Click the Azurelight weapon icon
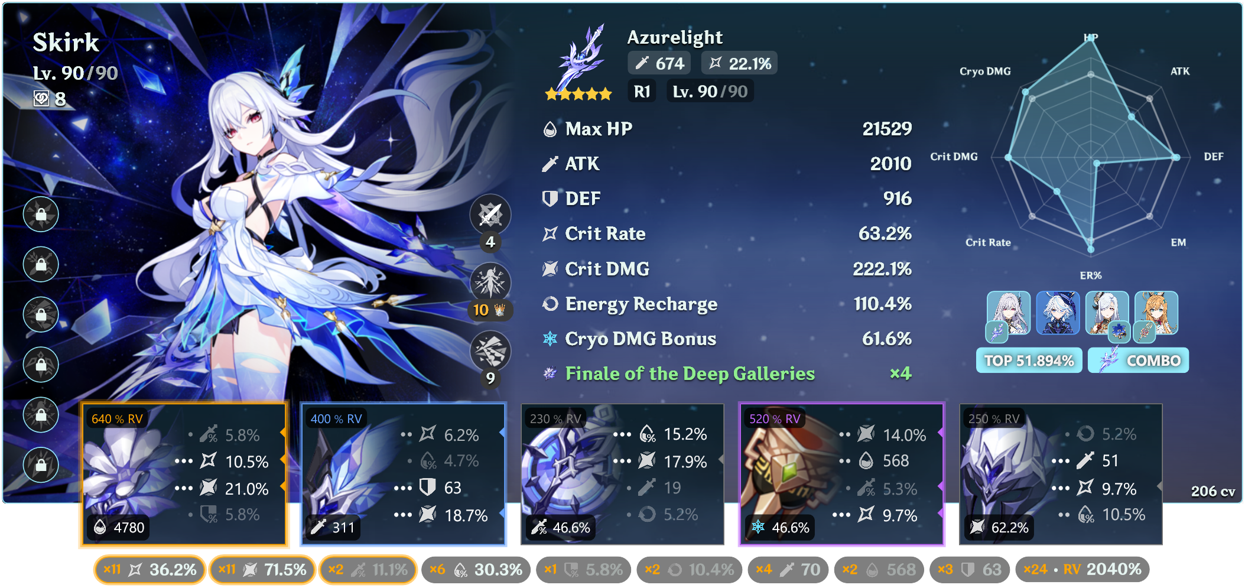This screenshot has width=1245, height=588. click(580, 59)
